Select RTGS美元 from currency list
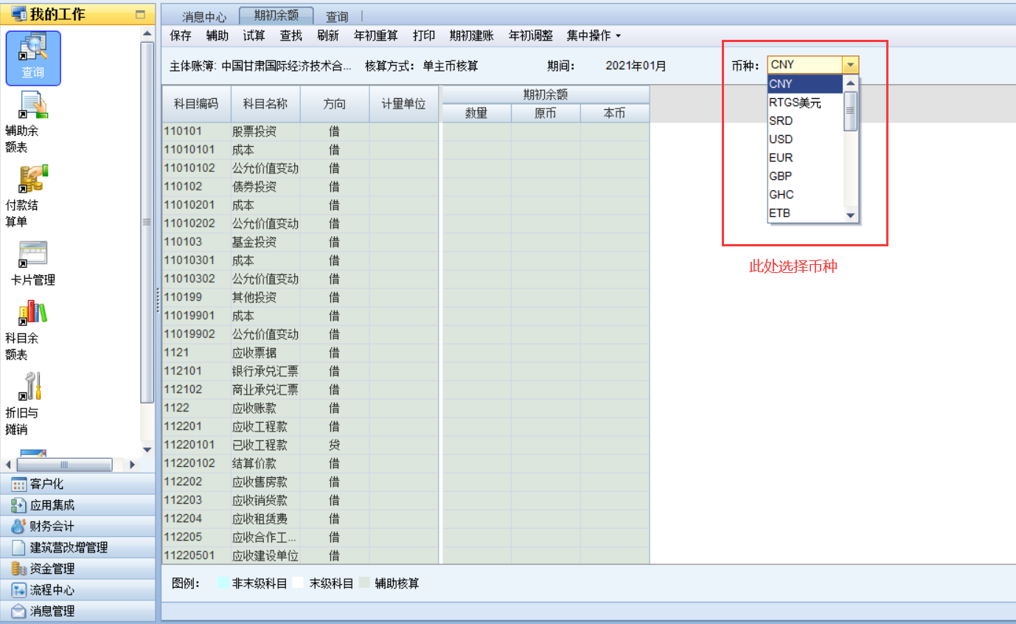Image resolution: width=1016 pixels, height=624 pixels. [x=805, y=103]
